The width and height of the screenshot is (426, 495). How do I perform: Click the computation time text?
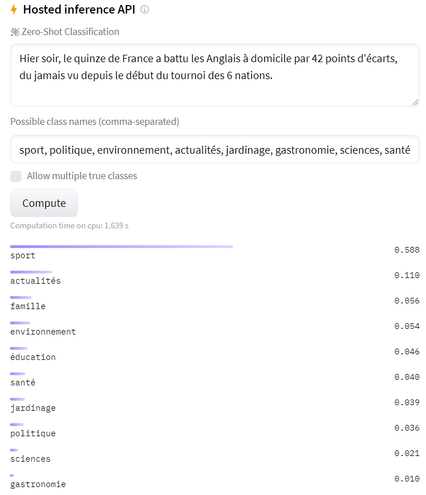pos(69,225)
